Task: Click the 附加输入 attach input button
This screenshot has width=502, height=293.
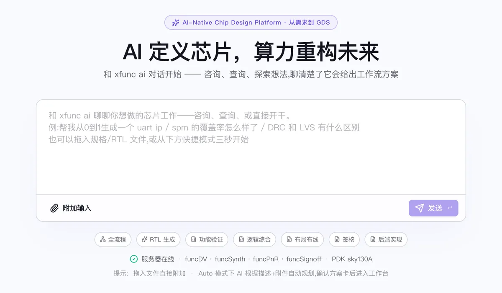Action: click(70, 208)
